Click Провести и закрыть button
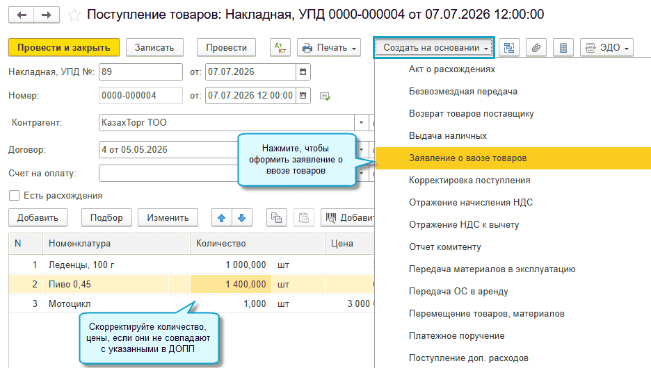The height and width of the screenshot is (368, 651). (64, 48)
